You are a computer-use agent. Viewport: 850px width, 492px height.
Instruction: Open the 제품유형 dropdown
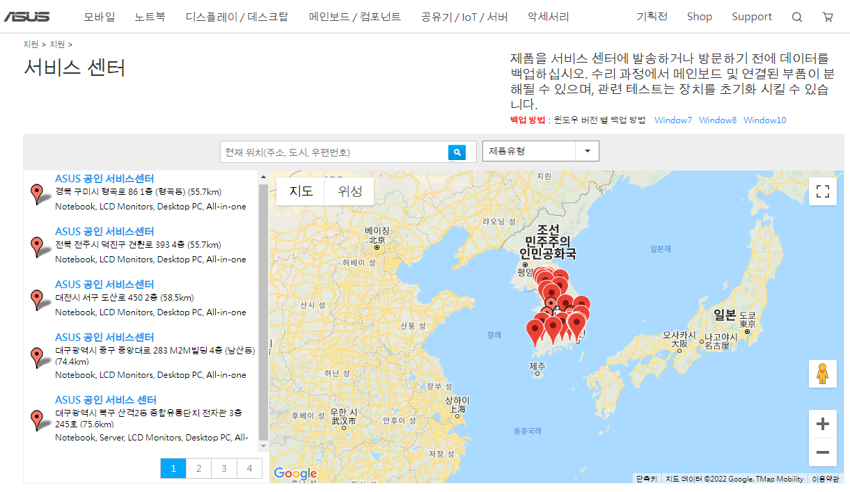(x=541, y=151)
